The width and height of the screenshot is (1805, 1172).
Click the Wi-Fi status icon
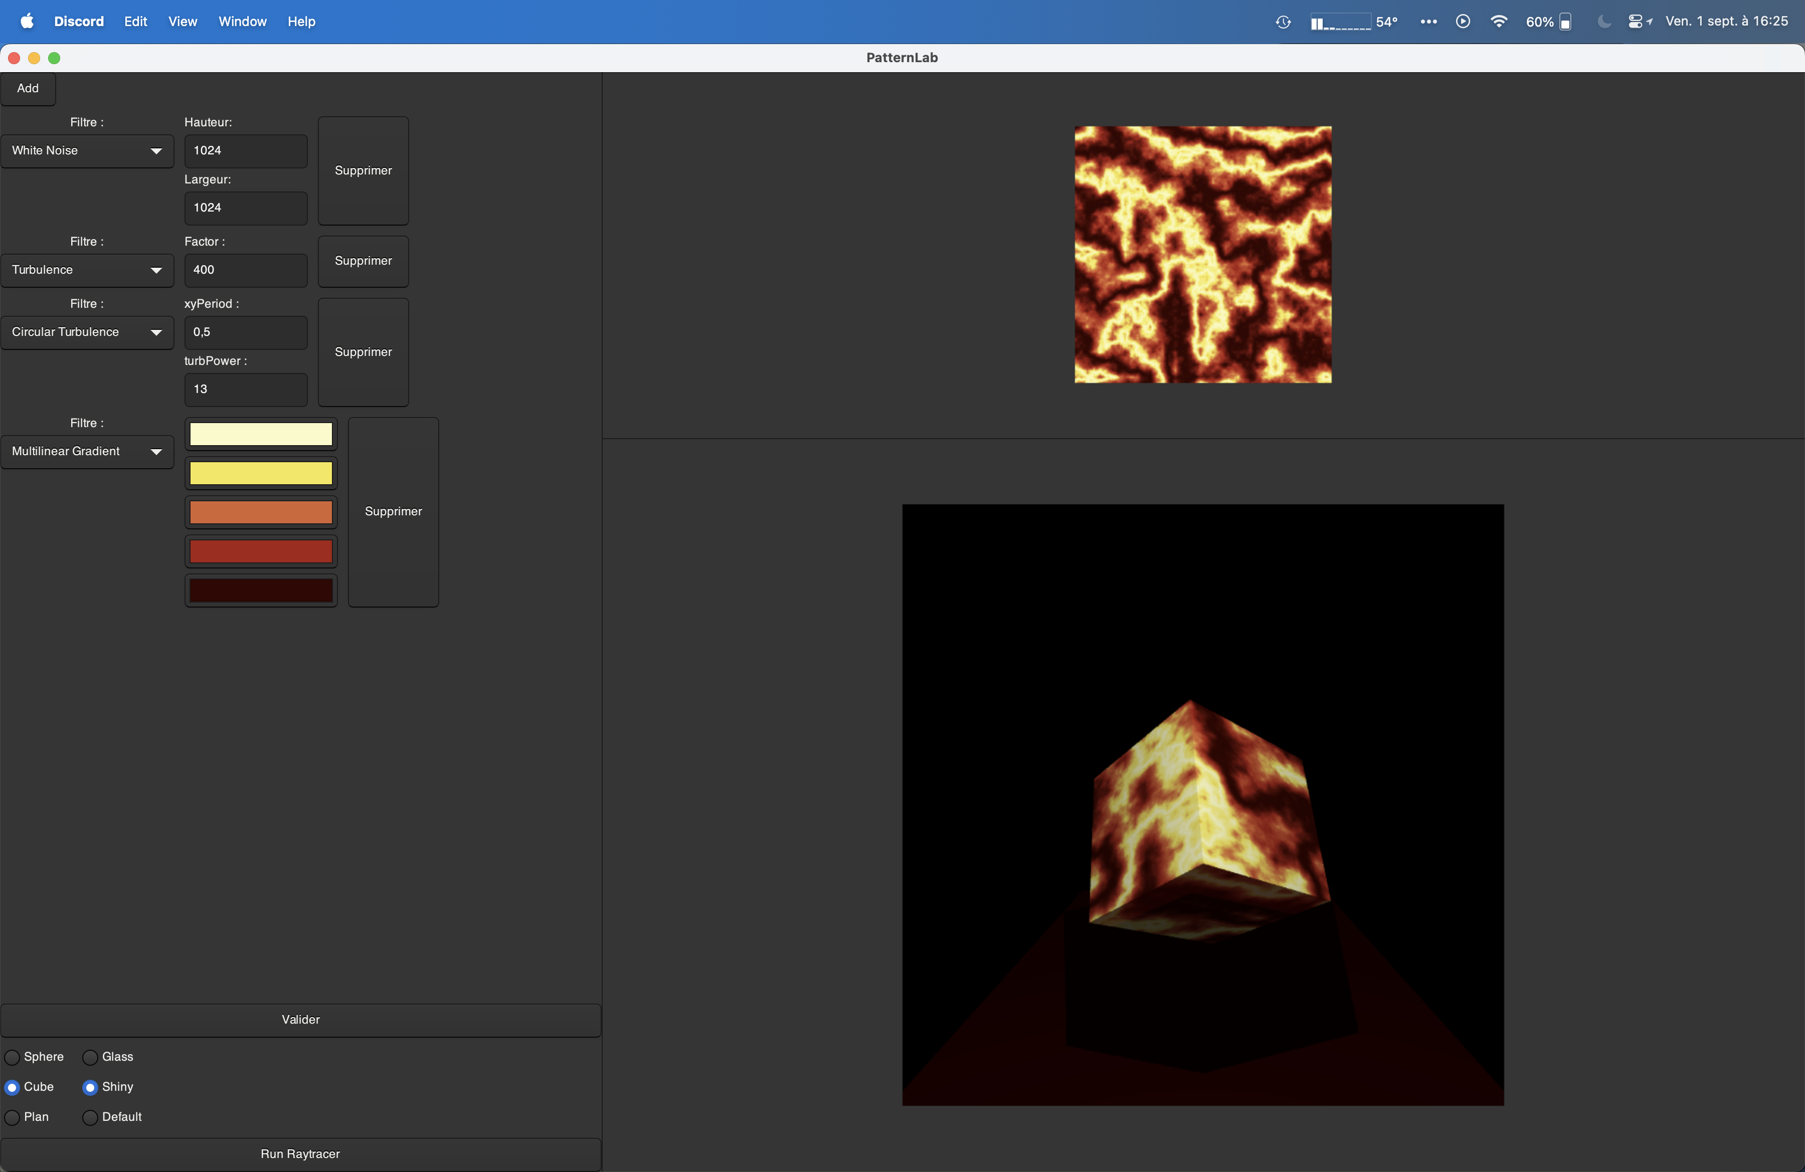[x=1498, y=21]
